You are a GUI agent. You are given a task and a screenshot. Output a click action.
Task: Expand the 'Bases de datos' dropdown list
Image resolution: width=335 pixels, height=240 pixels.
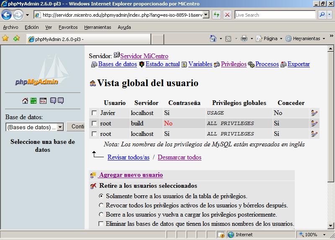(x=60, y=127)
